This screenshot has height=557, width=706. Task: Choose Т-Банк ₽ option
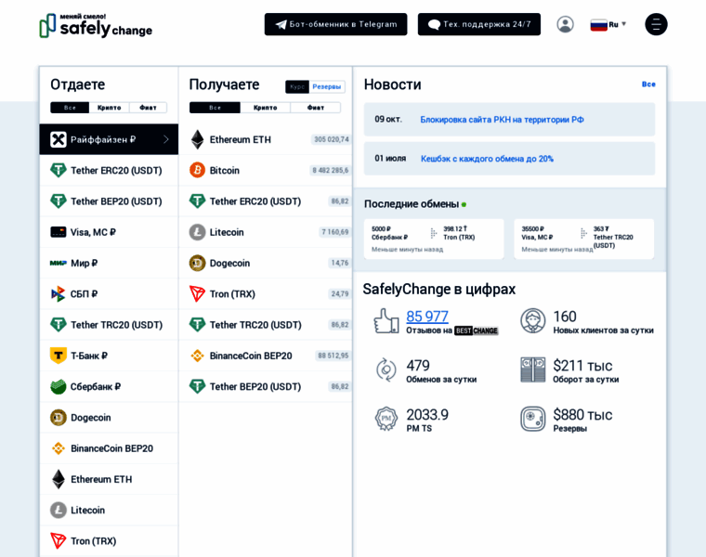(109, 356)
